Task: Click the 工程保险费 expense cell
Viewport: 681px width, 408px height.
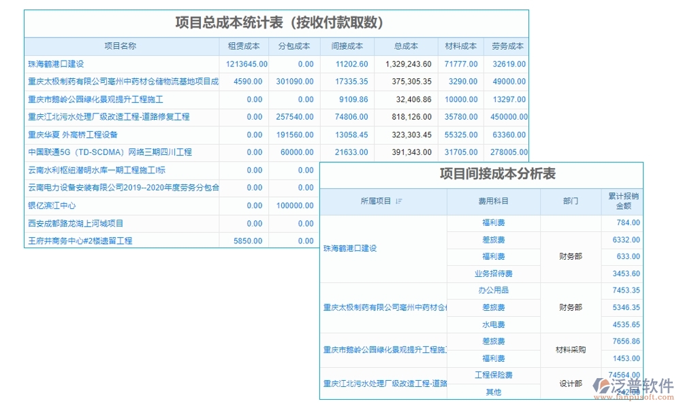Action: coord(493,375)
